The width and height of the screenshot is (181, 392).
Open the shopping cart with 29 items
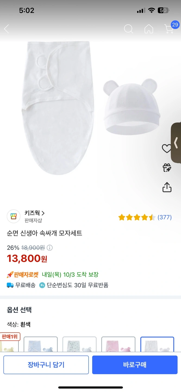coord(170,28)
